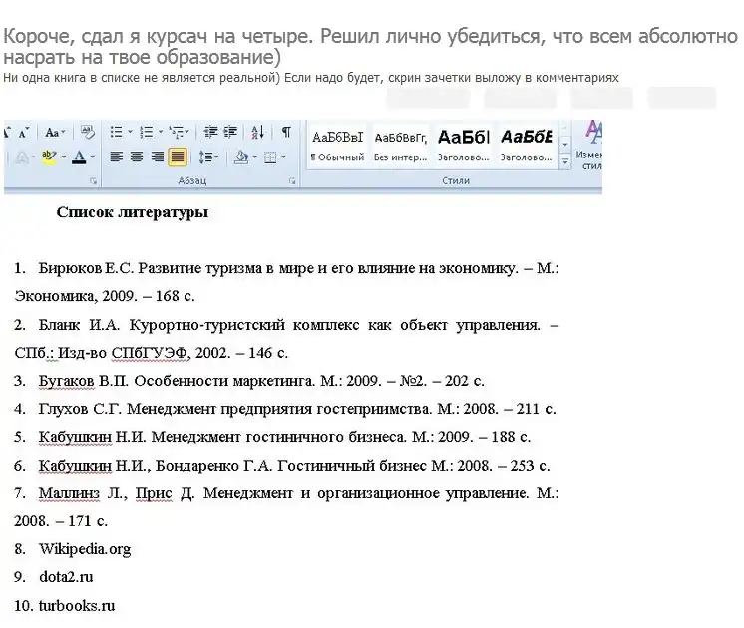Expand the styles gallery list
744x628 pixels.
565,163
